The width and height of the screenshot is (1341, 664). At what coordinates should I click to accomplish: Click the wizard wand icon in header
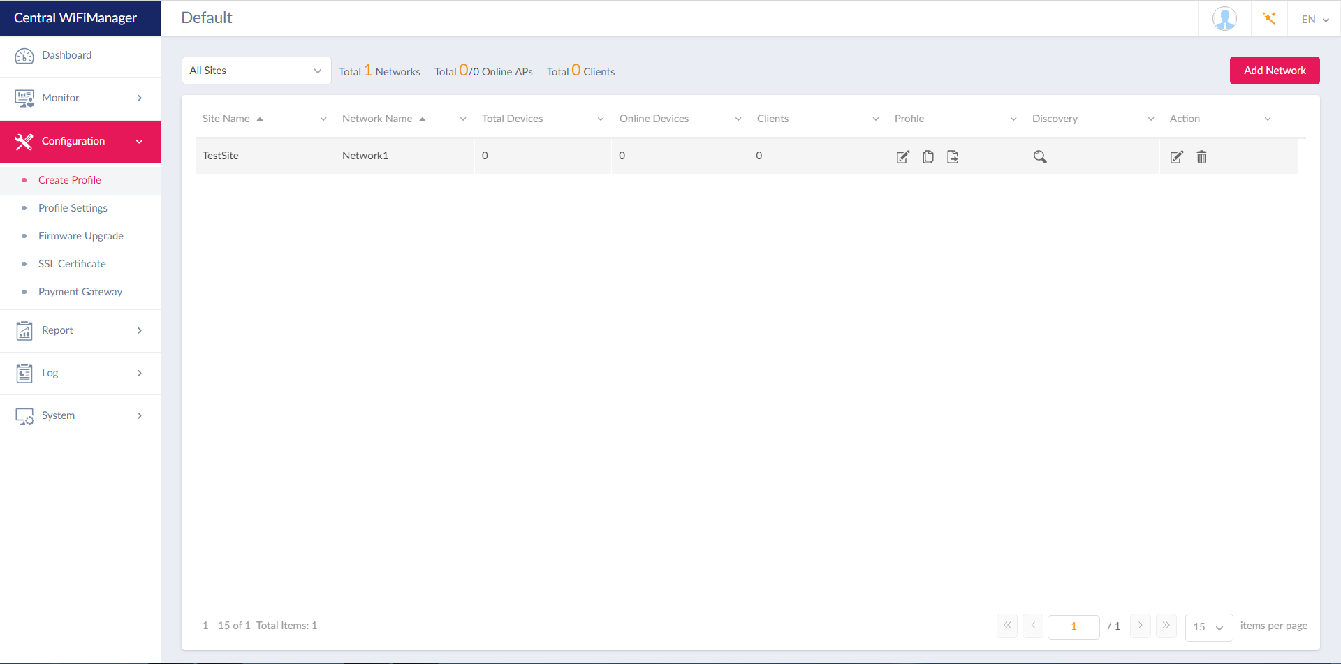pyautogui.click(x=1269, y=19)
